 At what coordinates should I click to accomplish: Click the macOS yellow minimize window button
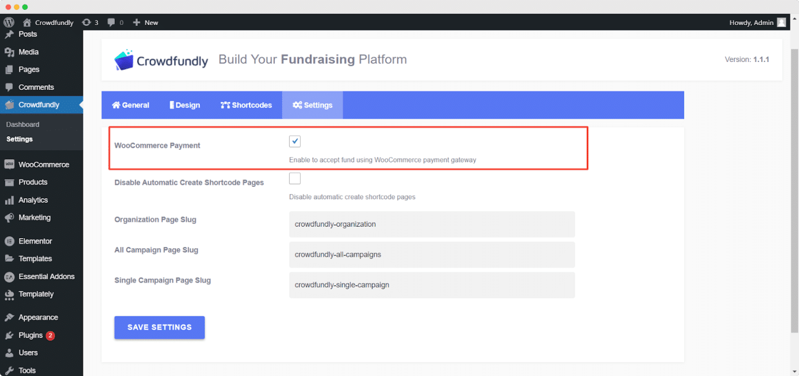tap(16, 7)
